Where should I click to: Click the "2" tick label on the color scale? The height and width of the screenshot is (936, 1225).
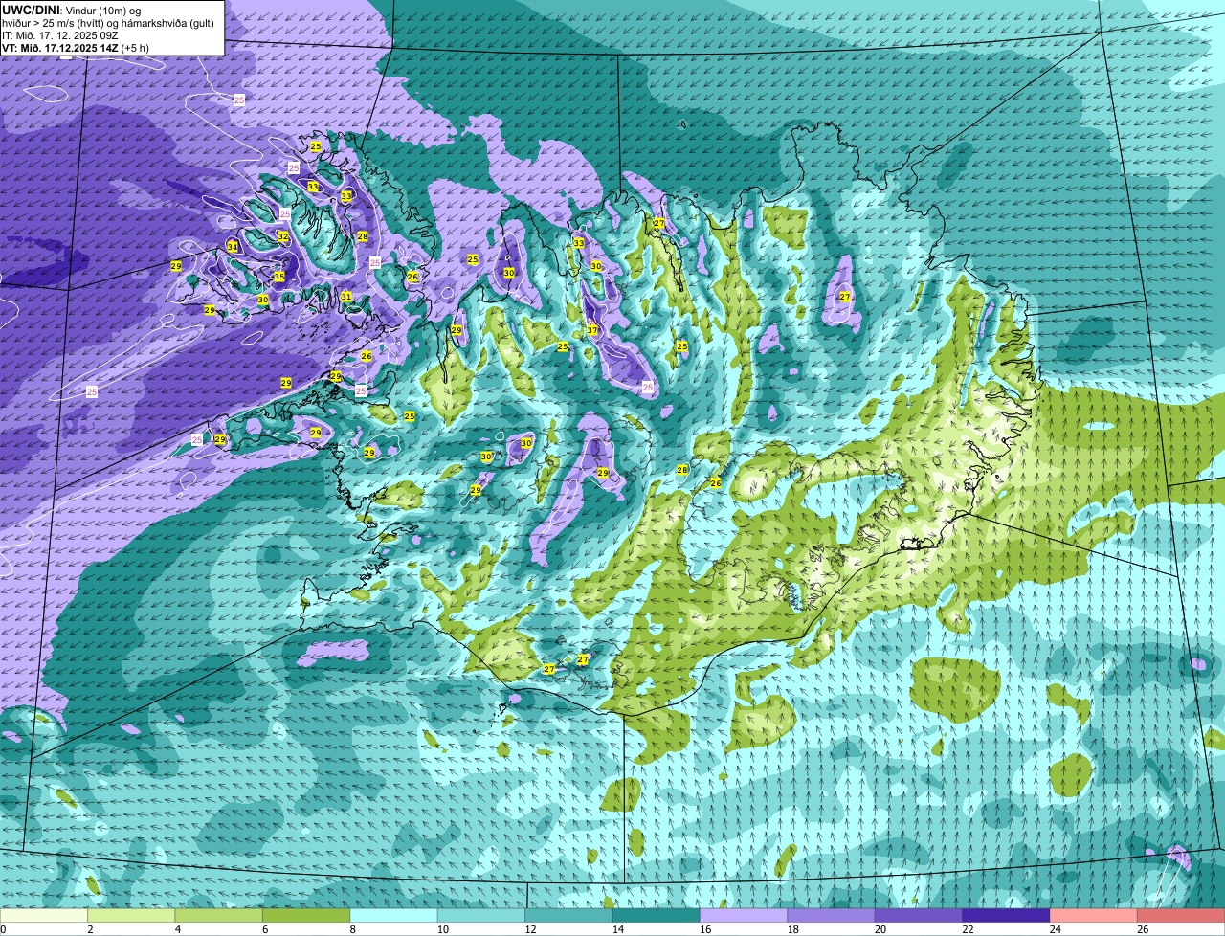click(x=90, y=929)
